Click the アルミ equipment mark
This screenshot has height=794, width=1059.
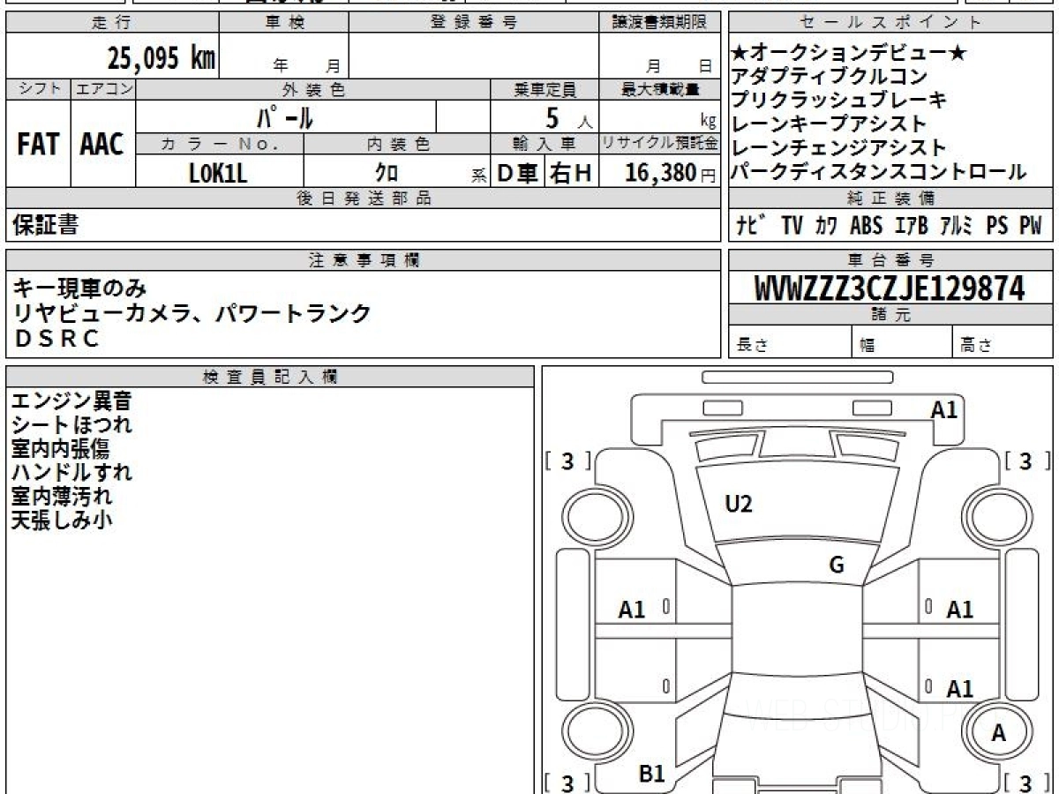956,226
